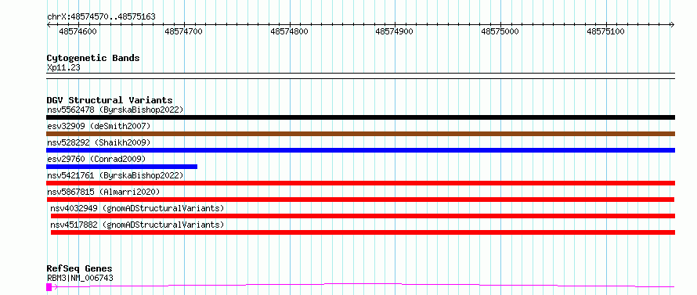Click the RefSeq Genes track title
697x295 pixels.
[x=79, y=269]
